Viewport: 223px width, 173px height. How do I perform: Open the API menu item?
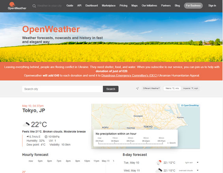tap(79, 6)
